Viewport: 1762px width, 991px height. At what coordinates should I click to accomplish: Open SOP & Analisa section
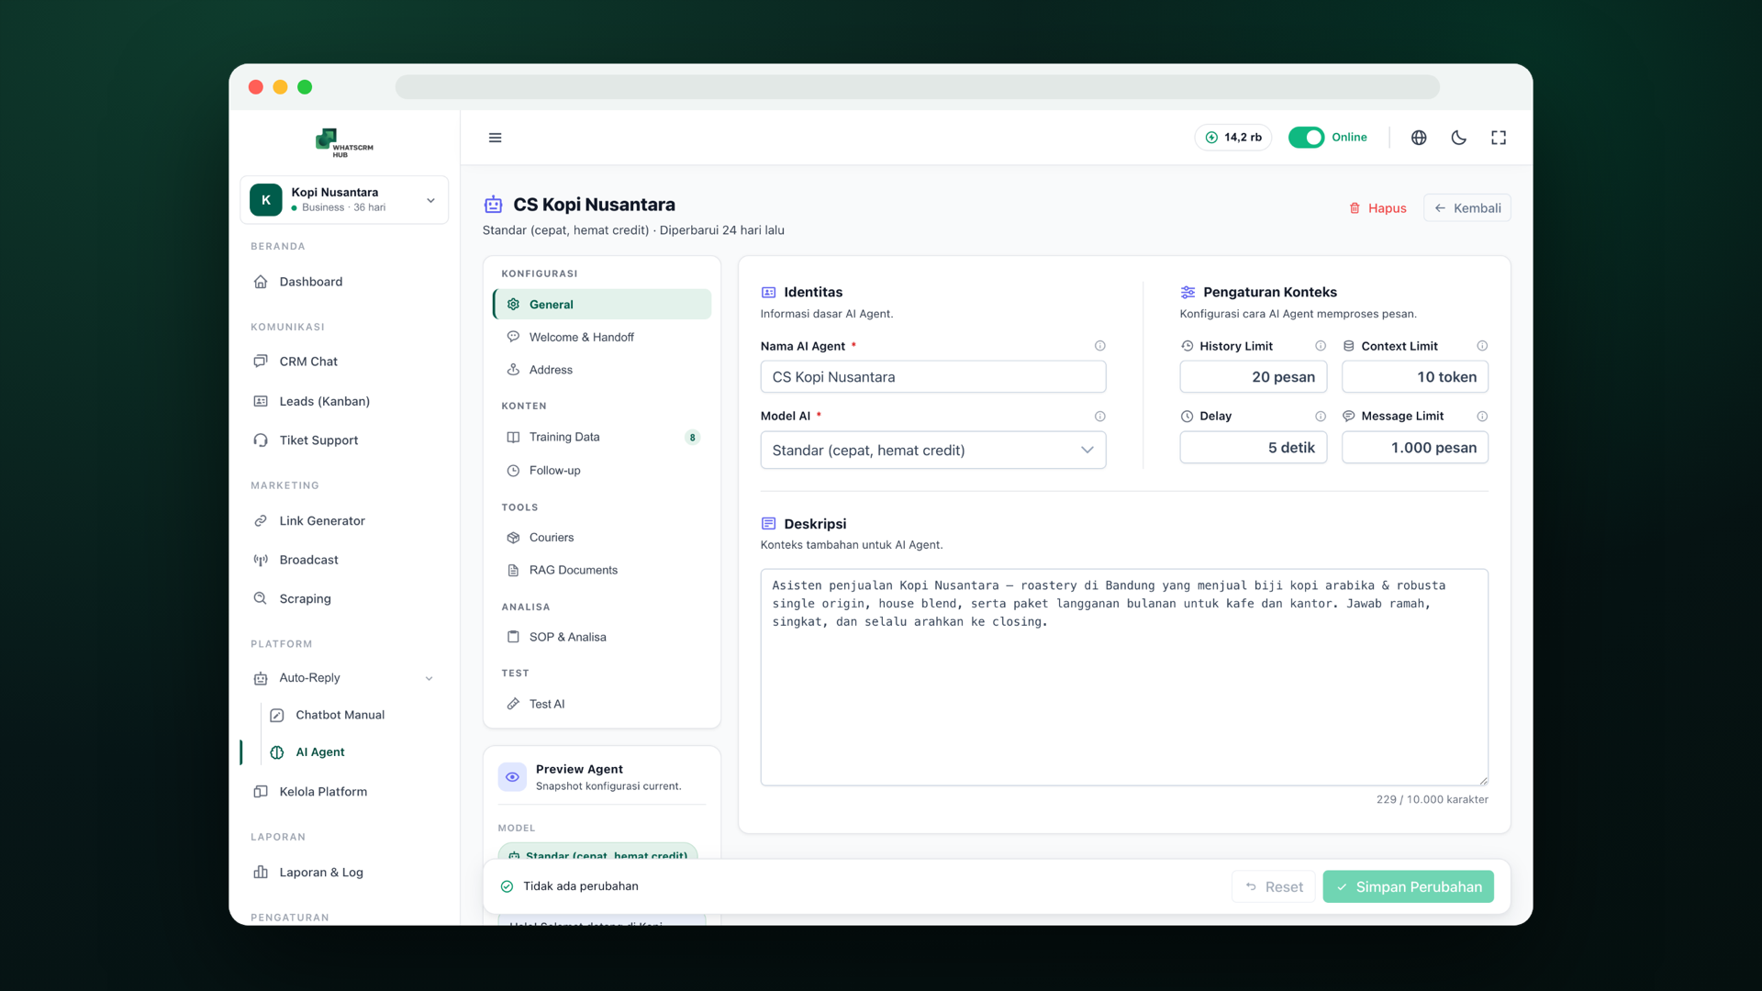point(602,638)
